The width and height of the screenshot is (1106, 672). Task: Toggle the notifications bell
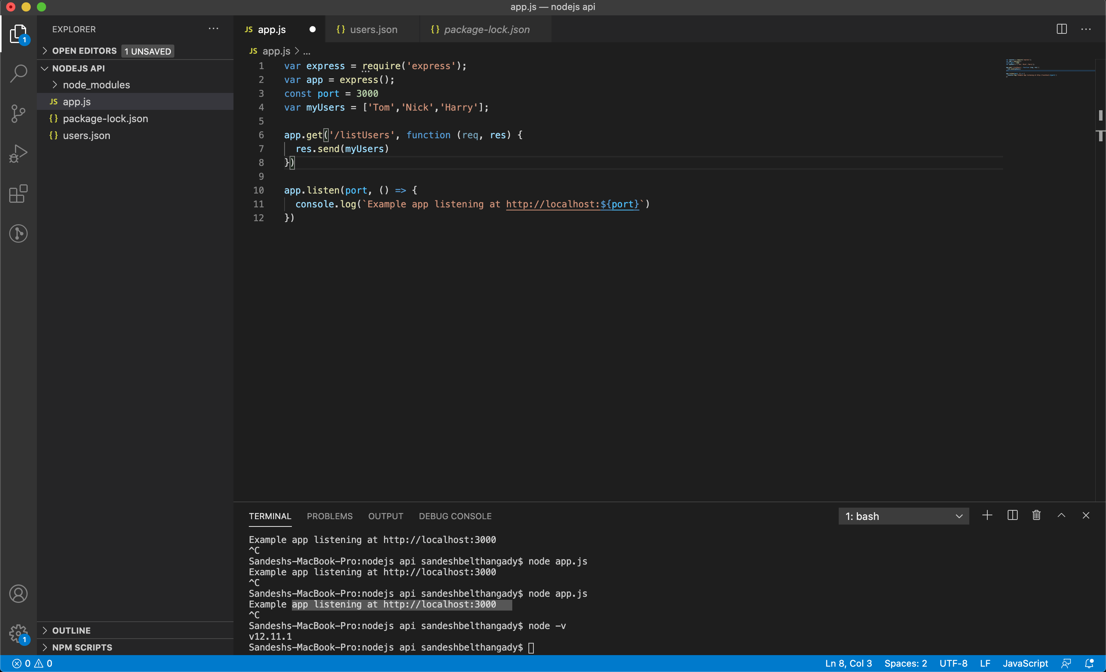click(1090, 664)
